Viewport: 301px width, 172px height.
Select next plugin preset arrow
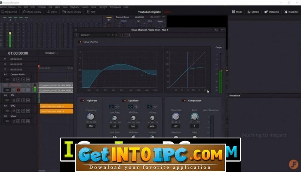tap(116, 35)
